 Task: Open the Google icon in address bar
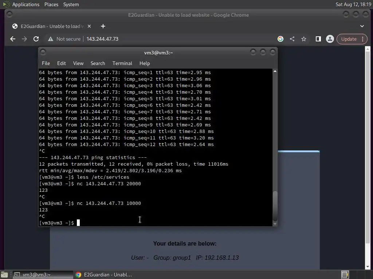(x=280, y=39)
